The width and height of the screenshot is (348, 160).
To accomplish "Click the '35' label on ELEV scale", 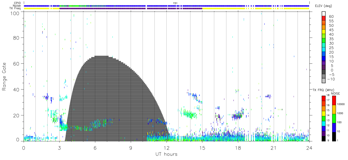I will click(331, 39).
